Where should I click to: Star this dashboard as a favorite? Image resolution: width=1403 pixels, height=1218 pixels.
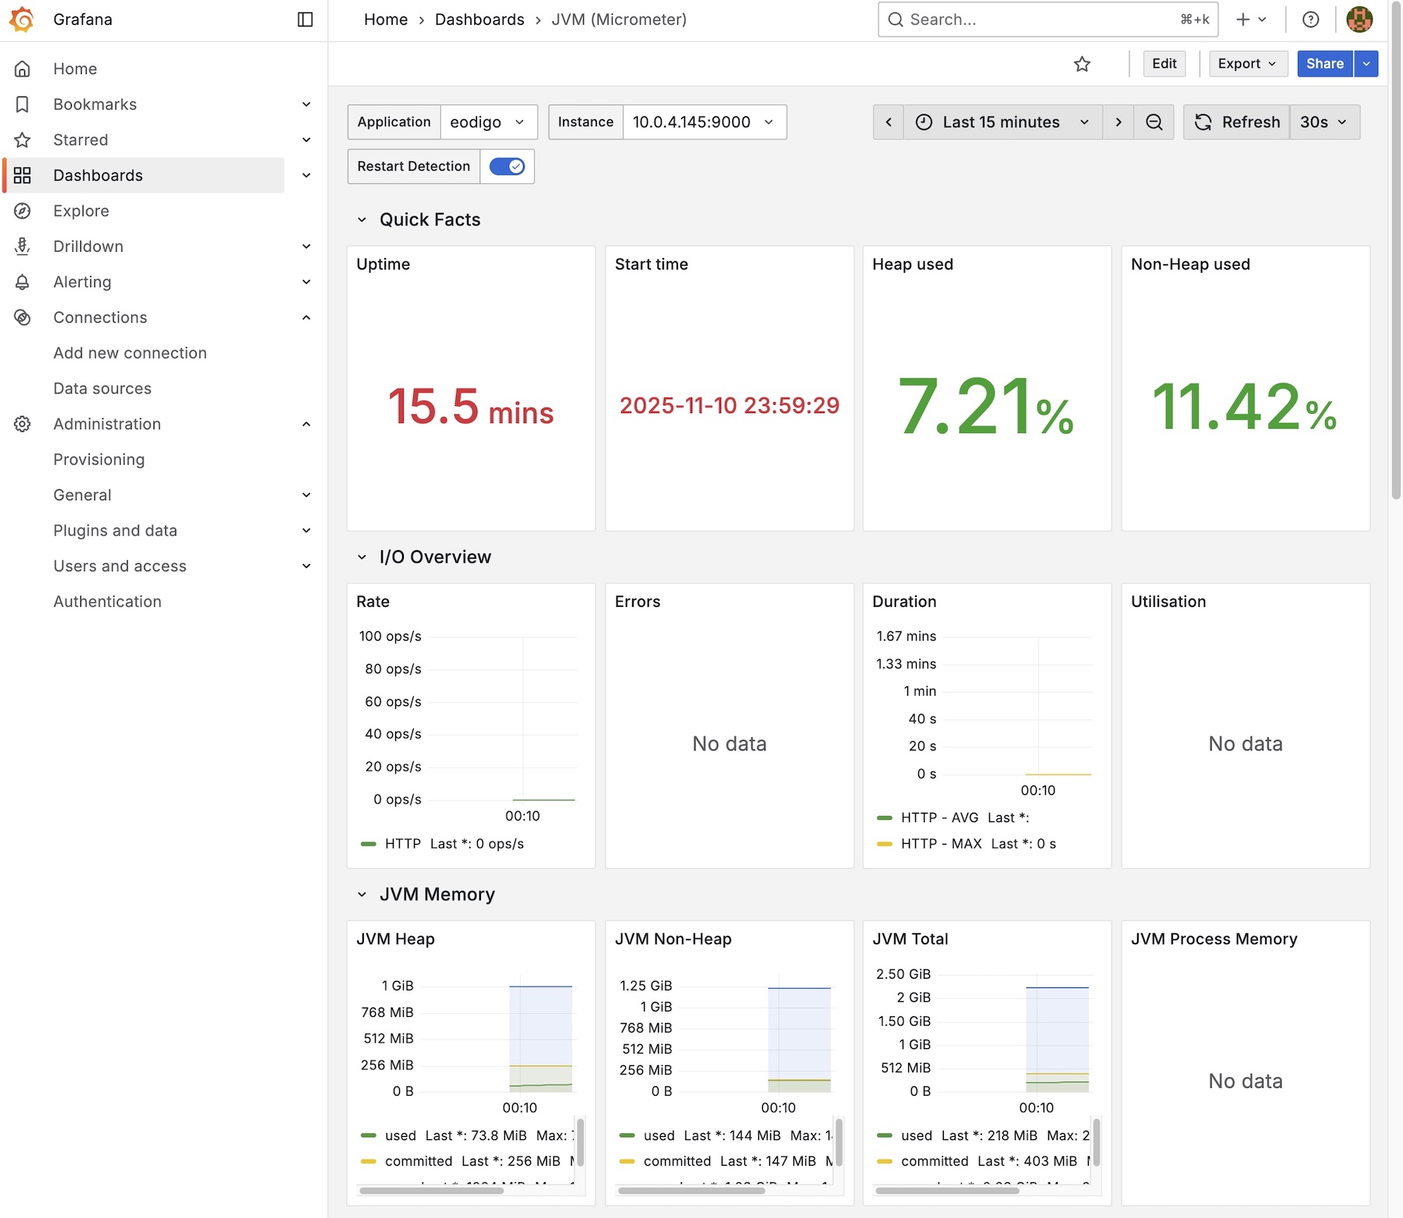(1082, 64)
